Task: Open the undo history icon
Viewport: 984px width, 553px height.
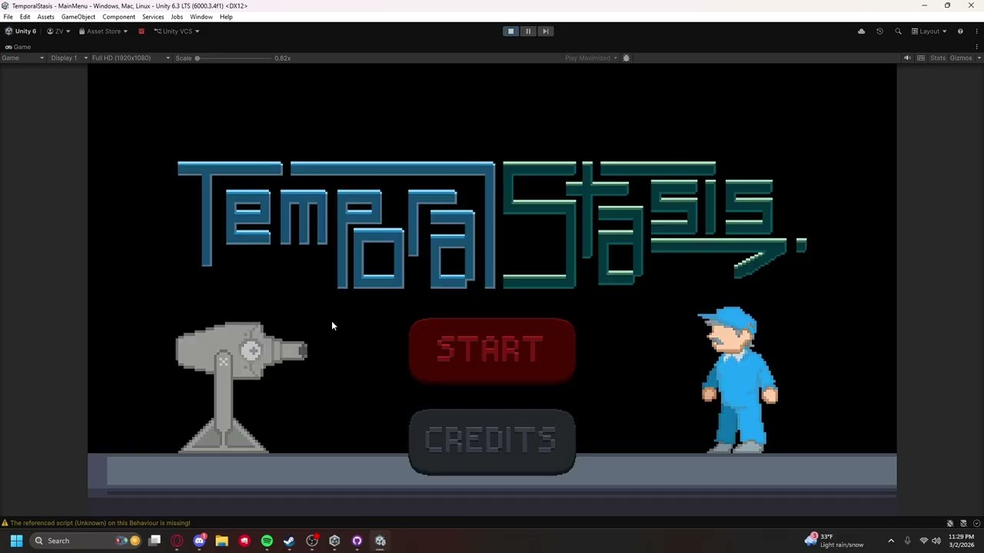Action: (x=879, y=31)
